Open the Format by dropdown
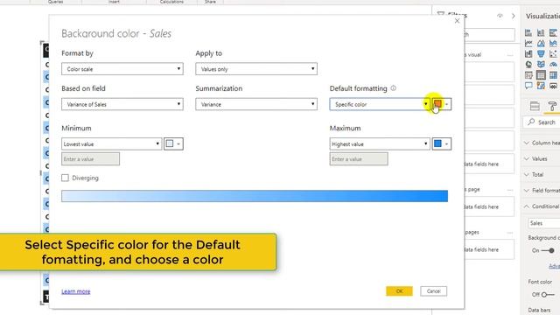Screen dimensions: 560x315 click(122, 69)
